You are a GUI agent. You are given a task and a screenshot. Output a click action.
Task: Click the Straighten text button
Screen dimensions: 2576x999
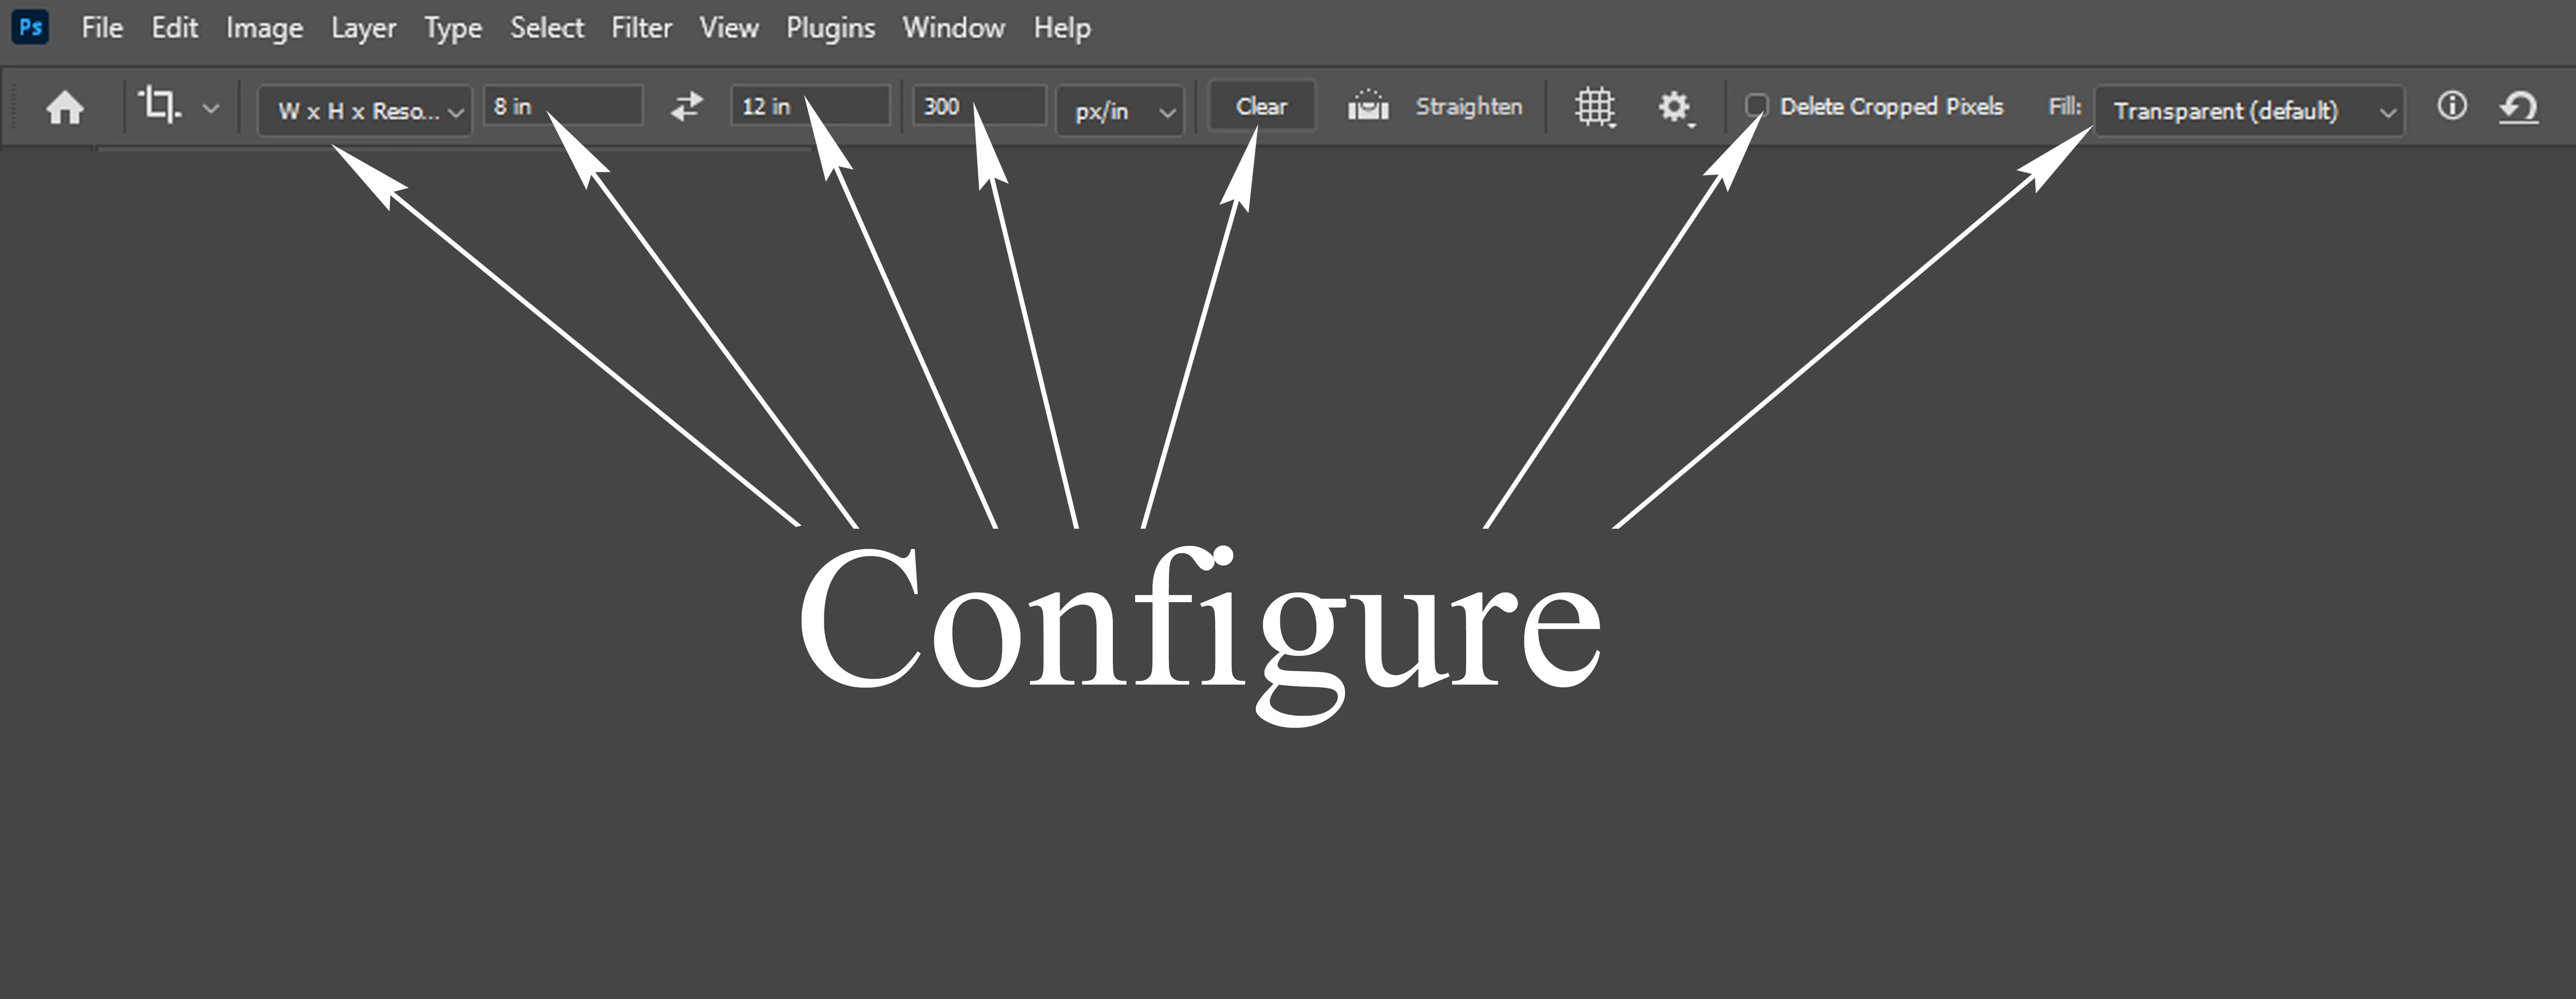pos(1468,106)
